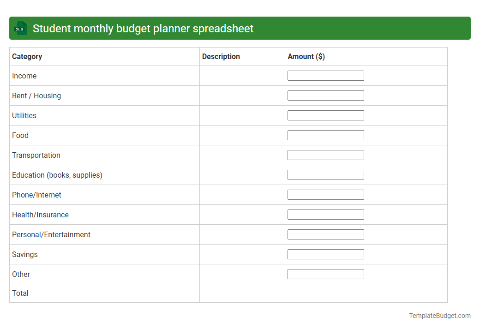Click the Savings amount input box
Image resolution: width=480 pixels, height=329 pixels.
325,254
